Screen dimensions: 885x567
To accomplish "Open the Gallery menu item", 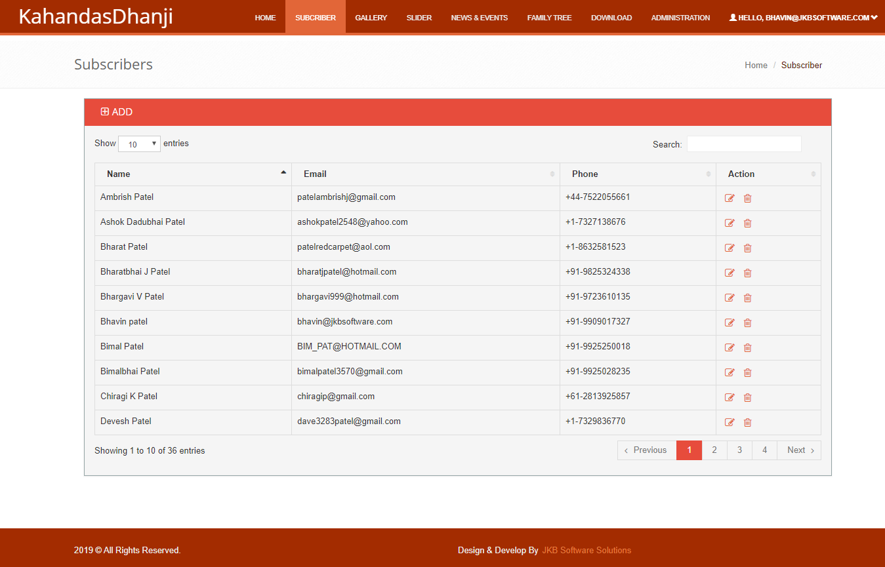I will point(371,18).
